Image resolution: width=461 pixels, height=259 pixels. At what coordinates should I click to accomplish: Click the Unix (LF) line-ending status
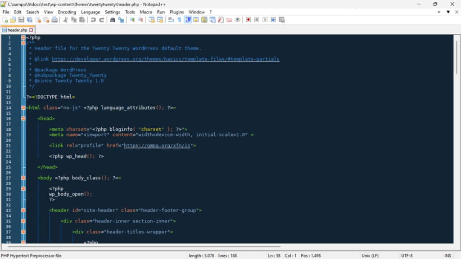pyautogui.click(x=371, y=255)
